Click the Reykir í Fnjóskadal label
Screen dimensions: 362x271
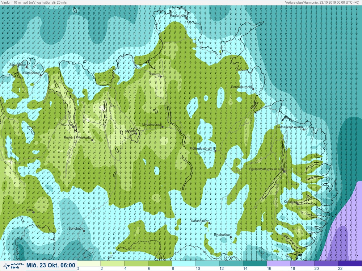(x=77, y=138)
